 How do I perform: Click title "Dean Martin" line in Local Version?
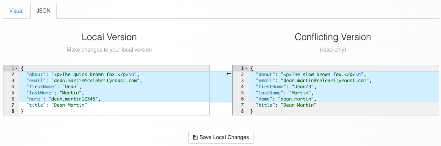click(115, 105)
